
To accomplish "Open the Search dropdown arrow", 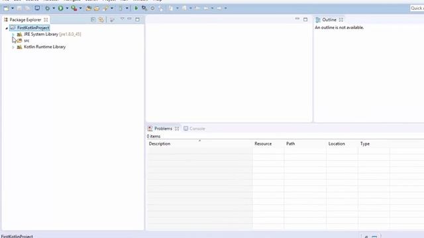I will tap(112, 9).
